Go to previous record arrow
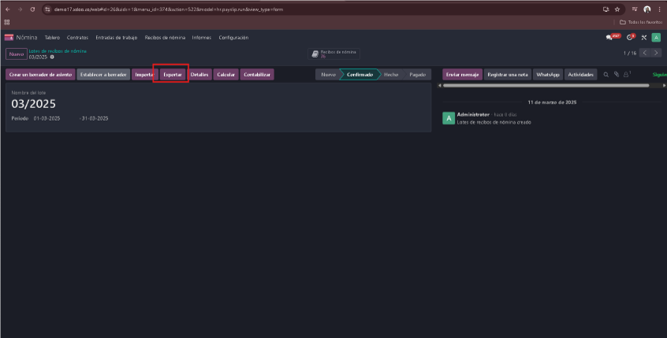The image size is (667, 338). point(645,53)
